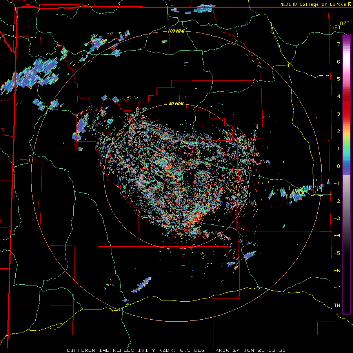Click the 13:31 time stamp
353x353 pixels.
277,350
